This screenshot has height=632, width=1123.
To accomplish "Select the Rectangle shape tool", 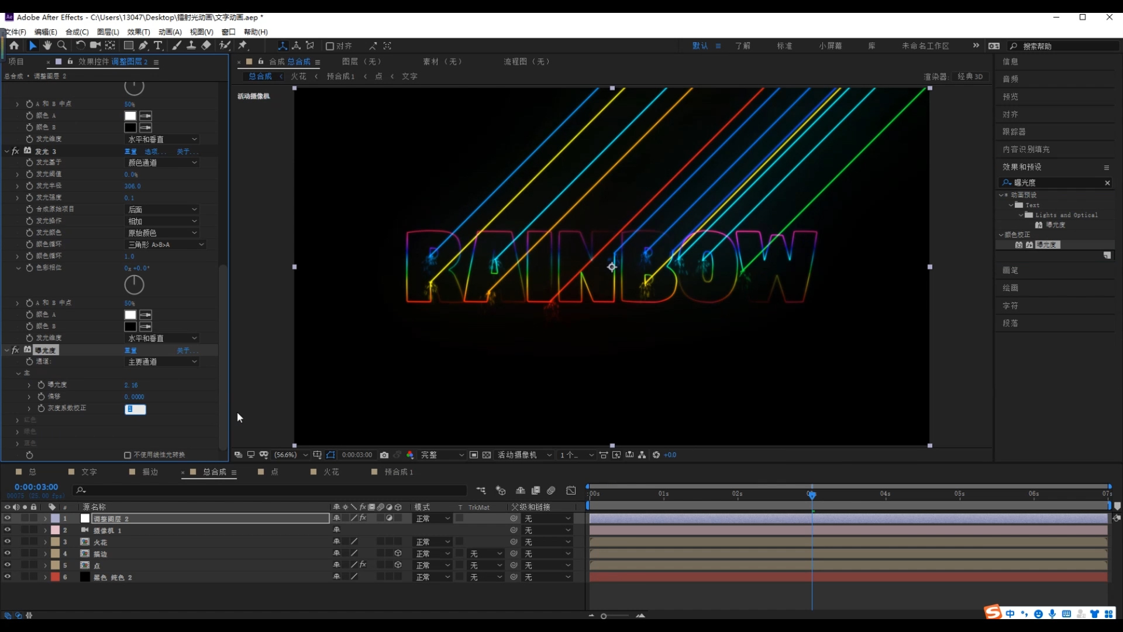I will [x=128, y=46].
